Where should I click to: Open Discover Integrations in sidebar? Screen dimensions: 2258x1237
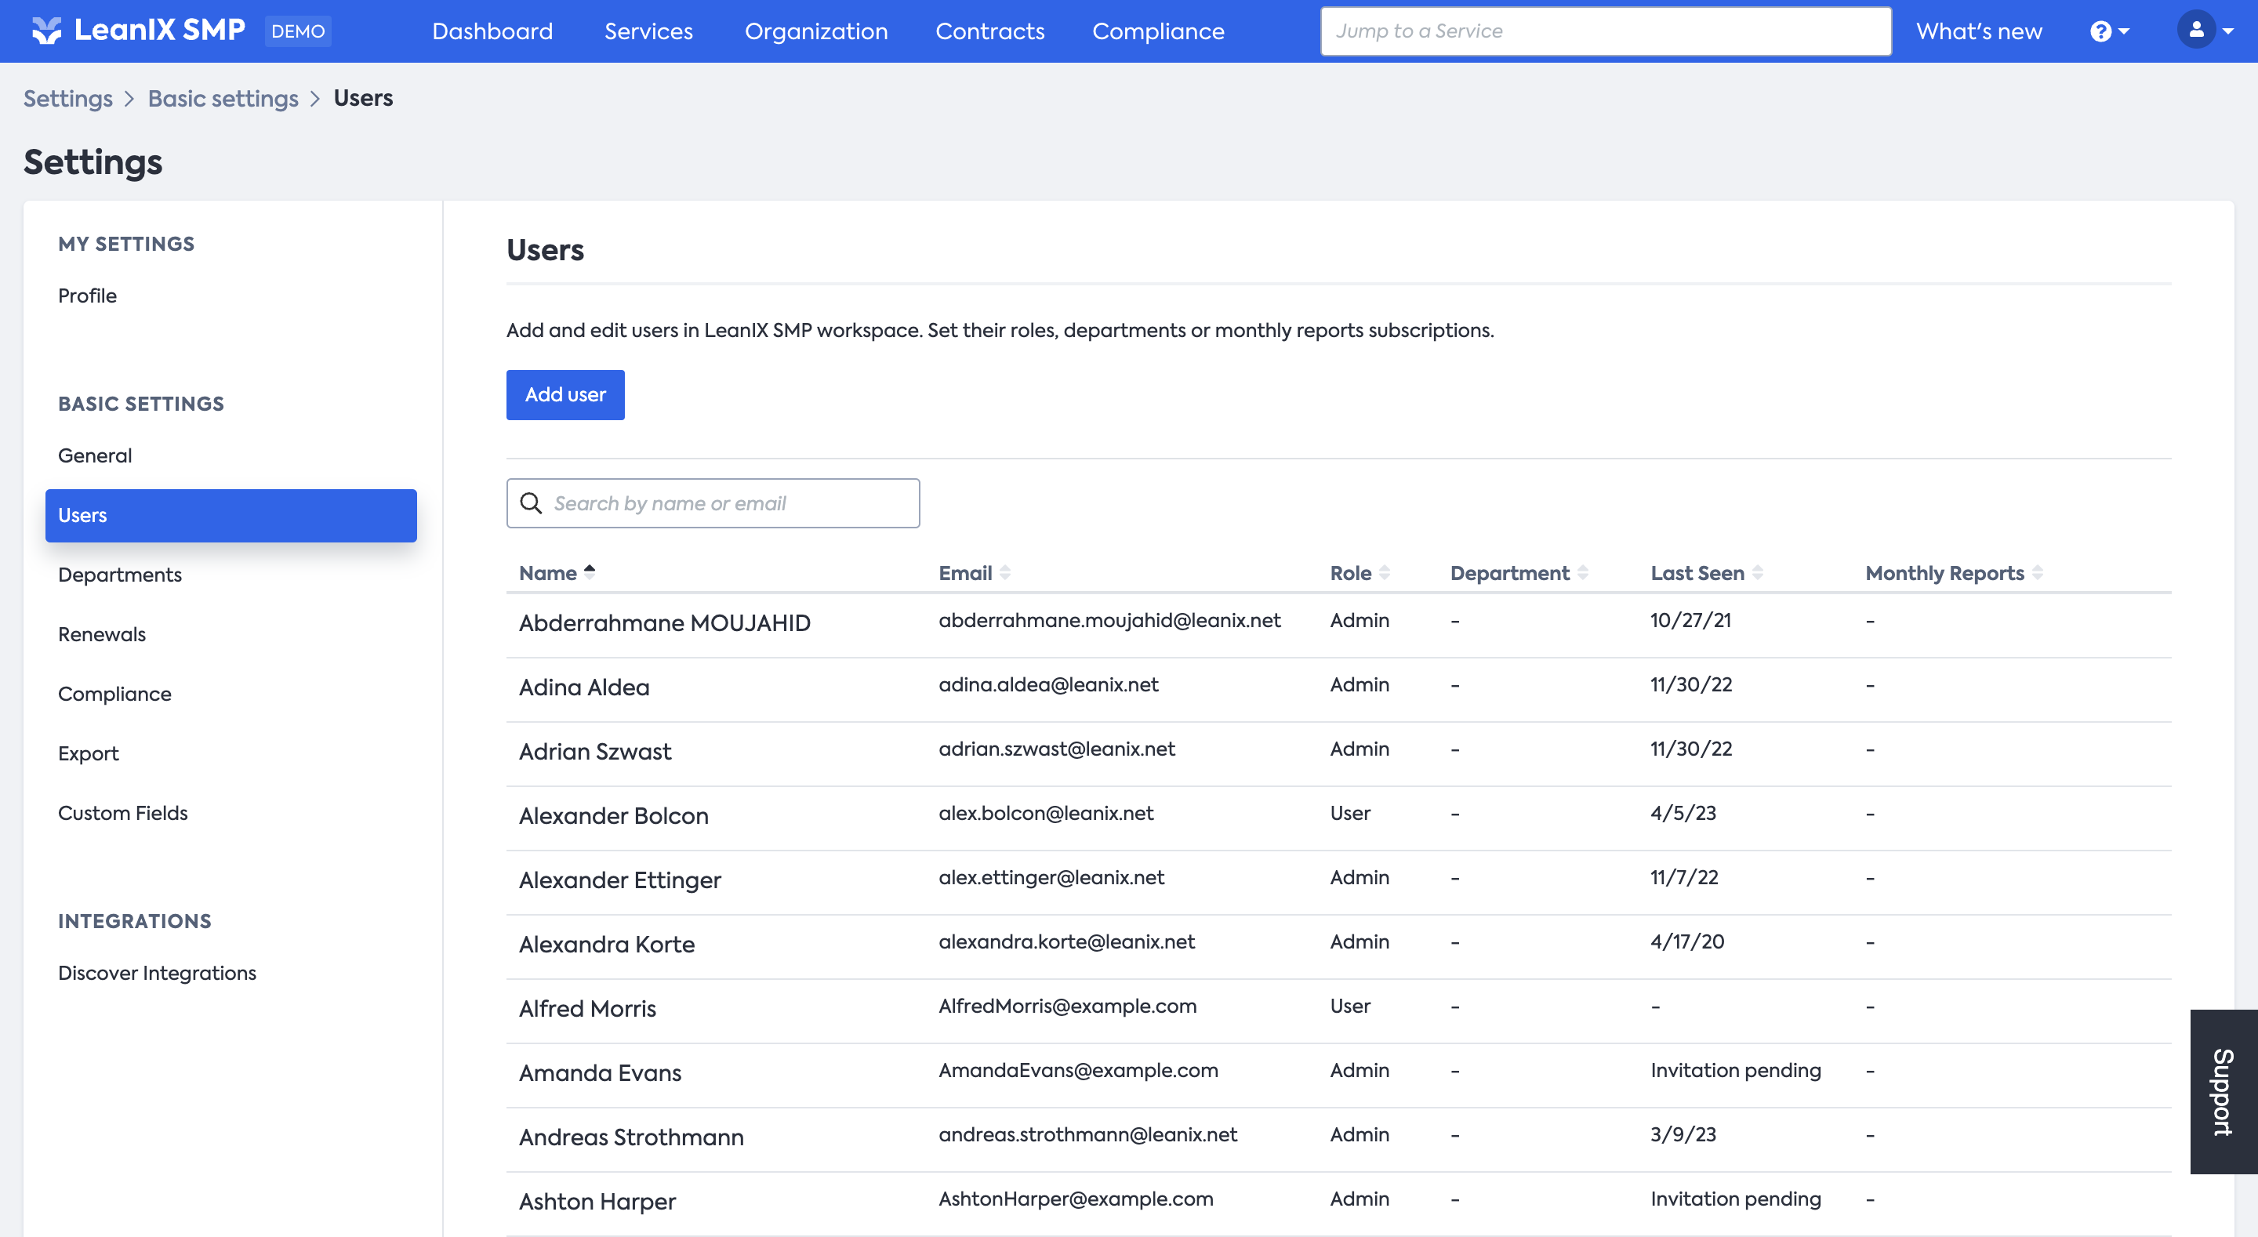click(157, 973)
